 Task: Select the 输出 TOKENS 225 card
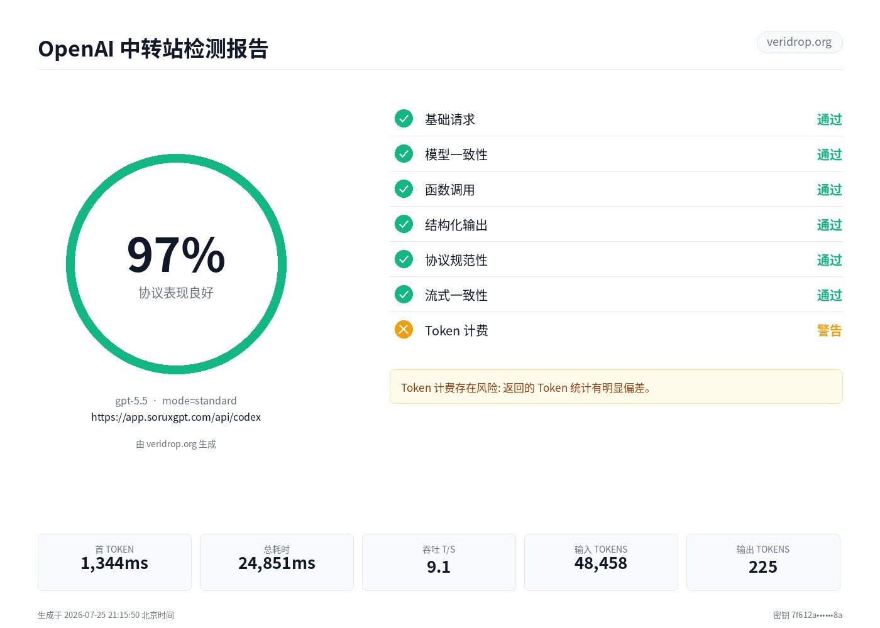[763, 562]
